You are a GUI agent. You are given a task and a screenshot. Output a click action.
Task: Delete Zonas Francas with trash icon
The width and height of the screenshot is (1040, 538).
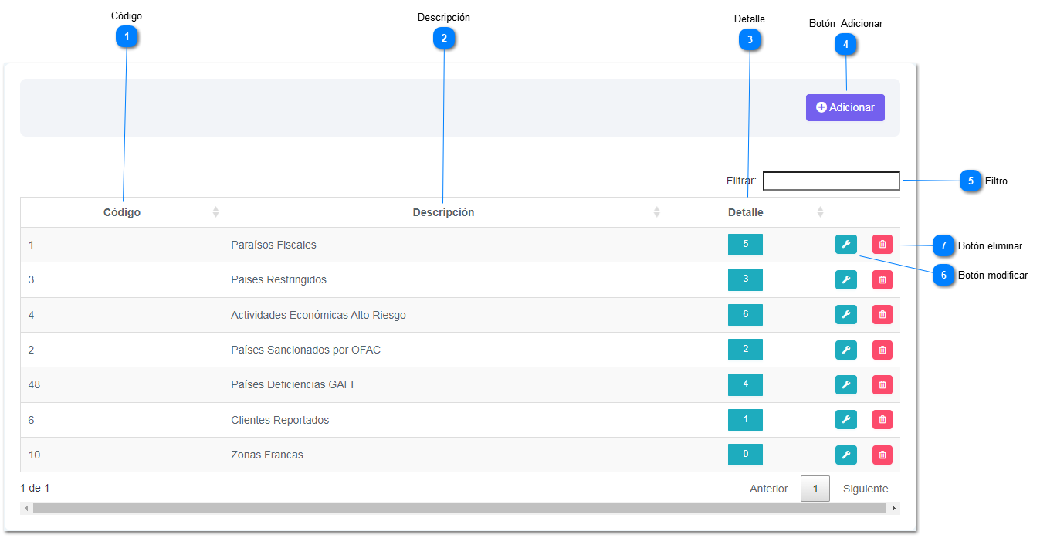click(x=882, y=455)
